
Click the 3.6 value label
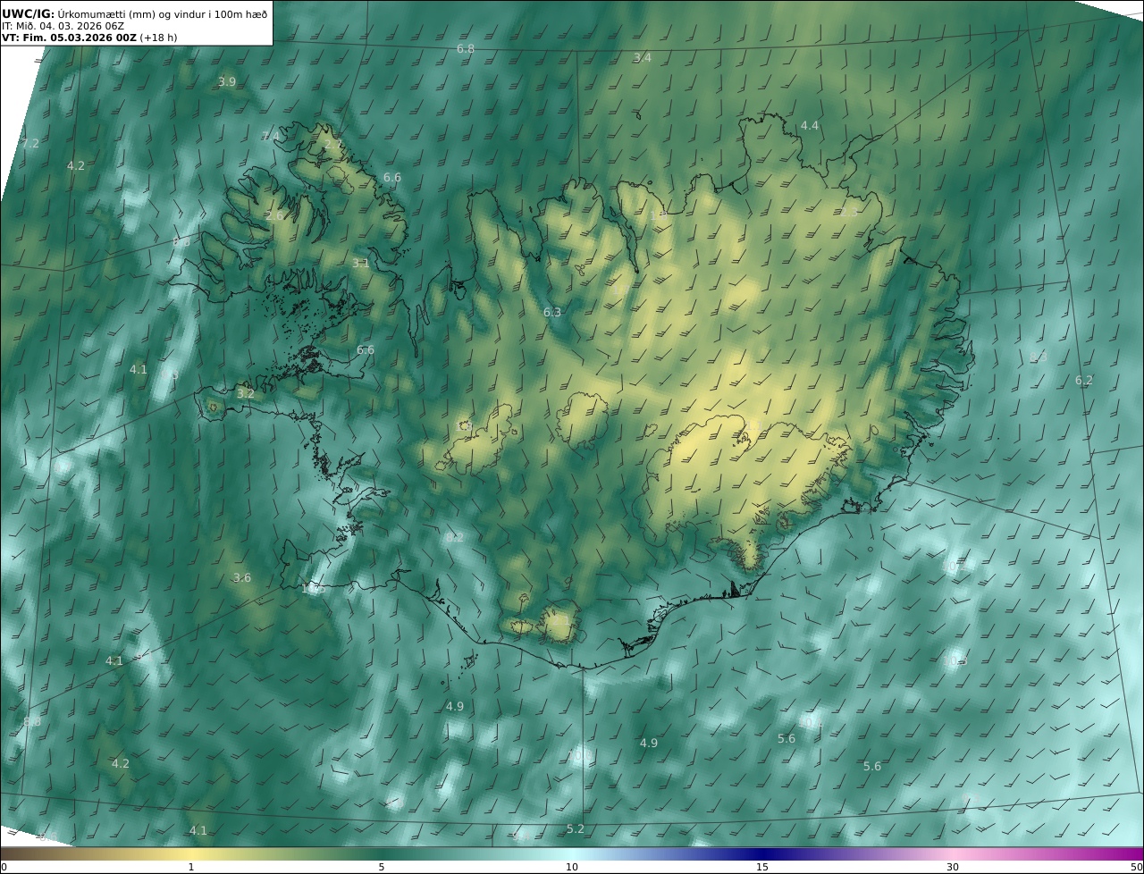(242, 577)
